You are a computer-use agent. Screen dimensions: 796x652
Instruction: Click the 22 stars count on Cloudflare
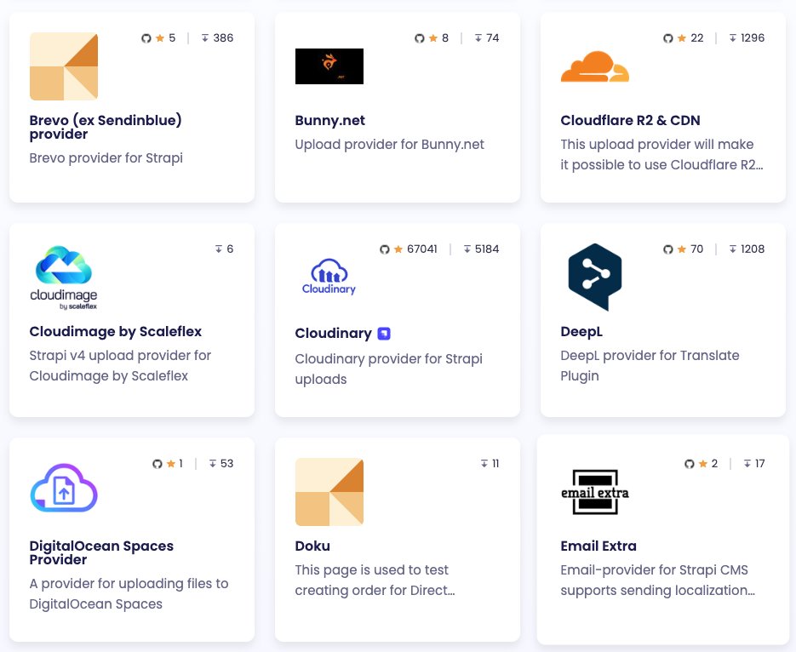click(697, 38)
